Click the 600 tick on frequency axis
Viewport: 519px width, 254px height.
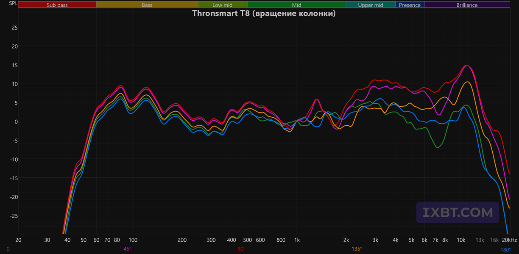260,240
